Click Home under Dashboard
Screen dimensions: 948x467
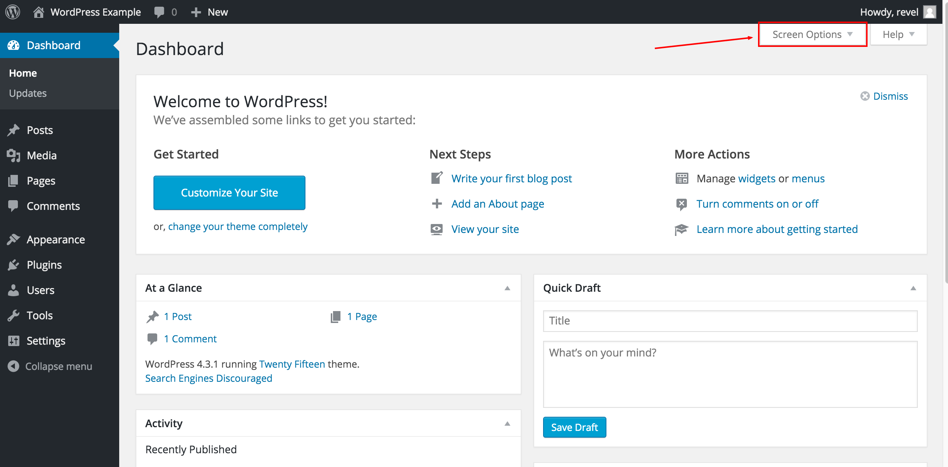23,73
